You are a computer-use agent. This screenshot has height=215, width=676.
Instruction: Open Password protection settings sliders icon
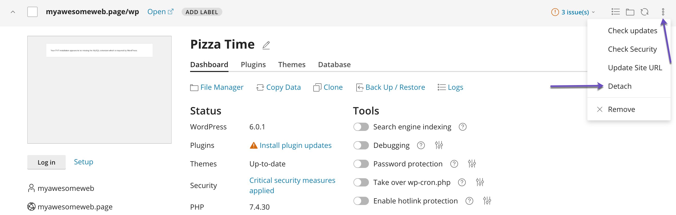coord(471,164)
